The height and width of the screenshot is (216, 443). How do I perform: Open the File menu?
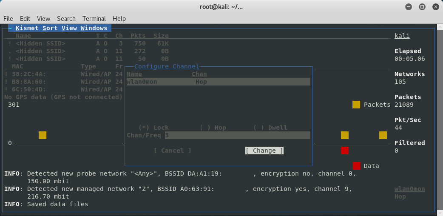pyautogui.click(x=8, y=19)
